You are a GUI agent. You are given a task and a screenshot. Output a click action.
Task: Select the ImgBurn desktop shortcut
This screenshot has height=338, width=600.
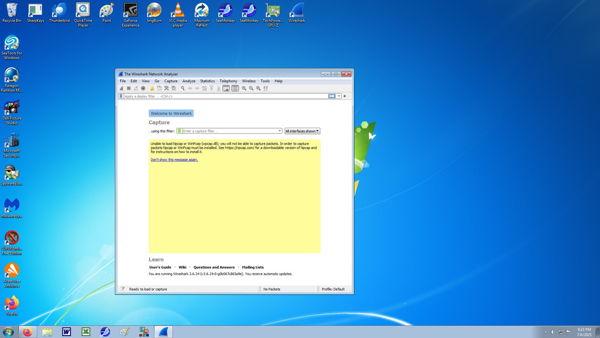click(154, 13)
